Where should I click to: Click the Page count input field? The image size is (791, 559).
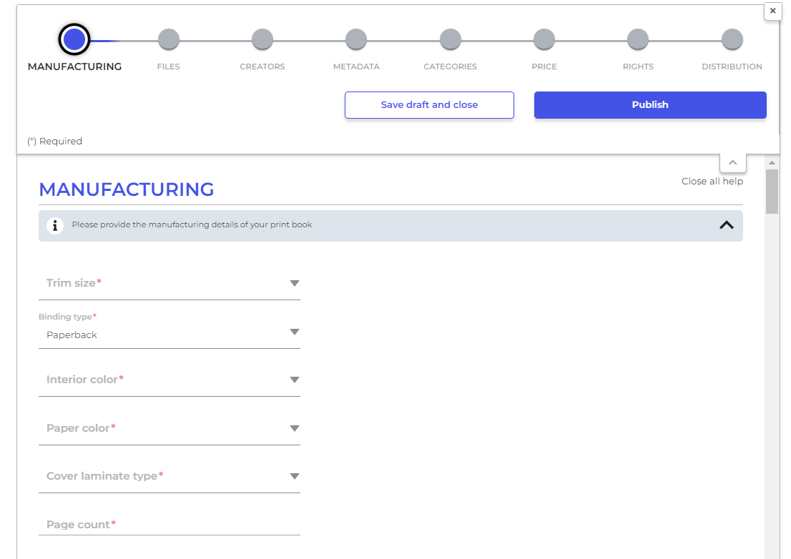[169, 525]
